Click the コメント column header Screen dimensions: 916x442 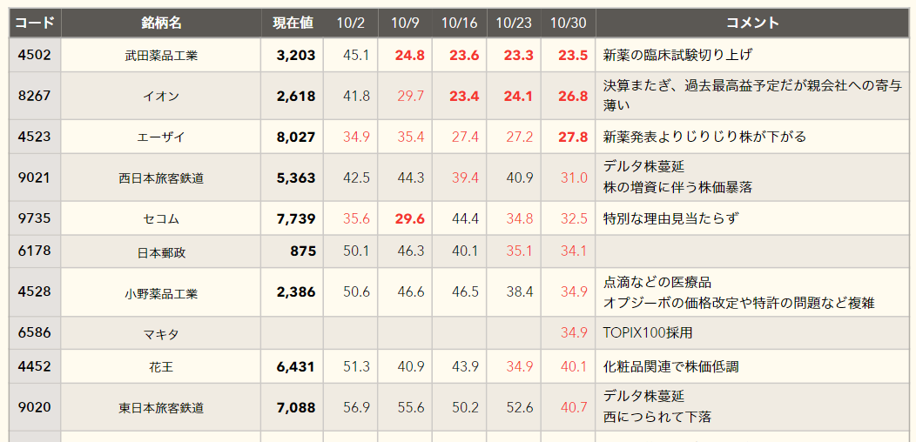point(752,23)
